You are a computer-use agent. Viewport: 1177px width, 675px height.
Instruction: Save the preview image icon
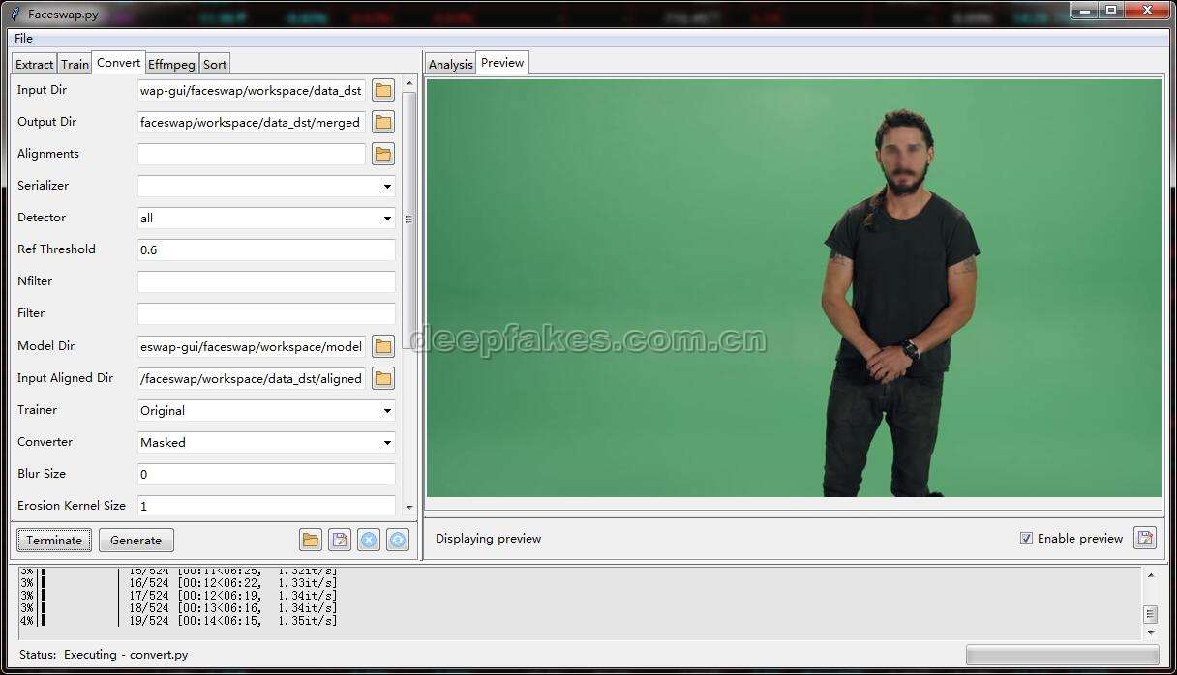click(1145, 538)
